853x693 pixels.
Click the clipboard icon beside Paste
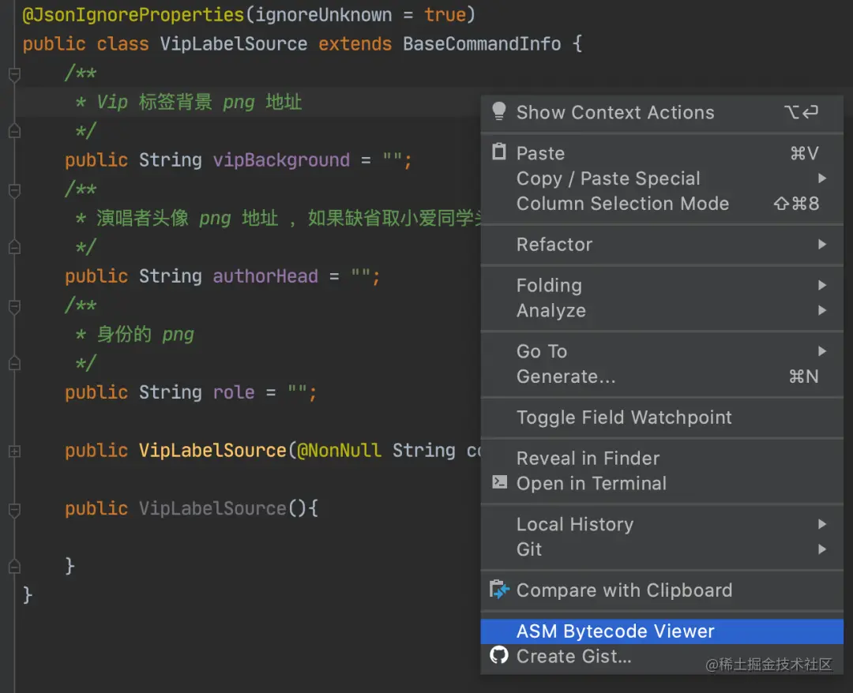click(x=498, y=152)
